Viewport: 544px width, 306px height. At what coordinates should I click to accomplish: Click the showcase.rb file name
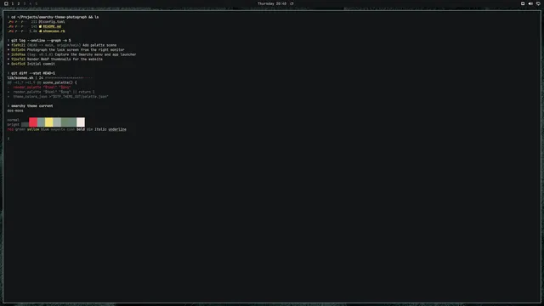54,31
